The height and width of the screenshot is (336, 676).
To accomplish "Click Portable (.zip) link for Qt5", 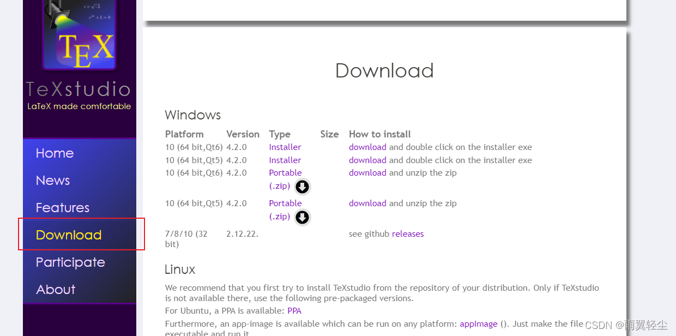I will 286,210.
